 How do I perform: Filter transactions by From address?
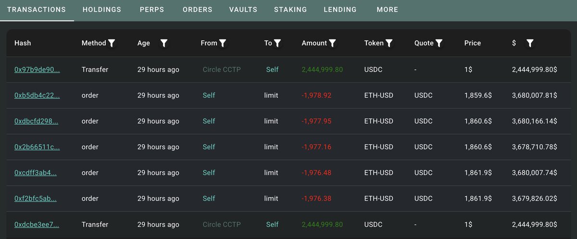(223, 43)
